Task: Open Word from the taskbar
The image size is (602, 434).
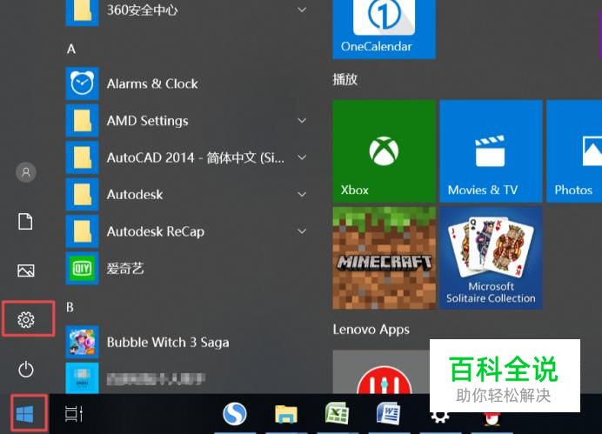Action: (x=388, y=414)
